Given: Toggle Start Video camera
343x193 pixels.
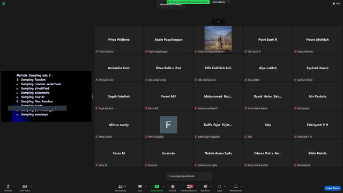Looking at the screenshot, I should click(x=25, y=187).
